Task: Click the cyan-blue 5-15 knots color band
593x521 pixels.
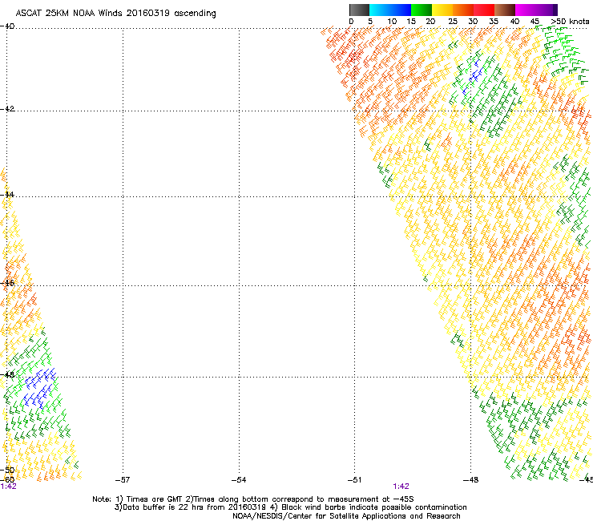Action: [390, 10]
